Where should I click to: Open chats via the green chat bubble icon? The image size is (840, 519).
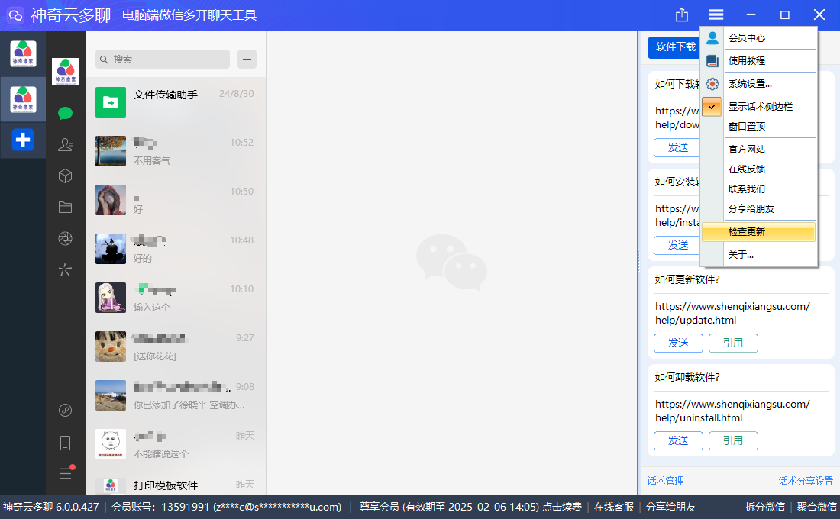(x=65, y=112)
